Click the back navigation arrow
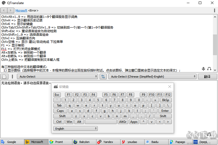Image resolution: width=218 pixels, height=145 pixels. click(x=4, y=10)
